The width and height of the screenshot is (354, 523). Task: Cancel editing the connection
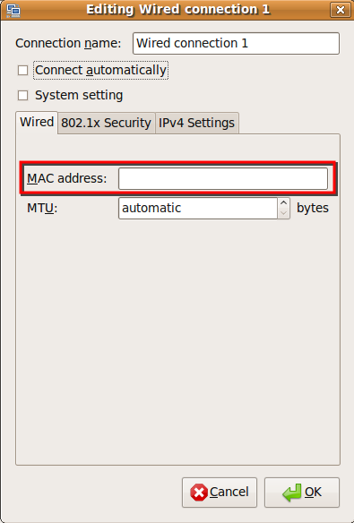220,492
